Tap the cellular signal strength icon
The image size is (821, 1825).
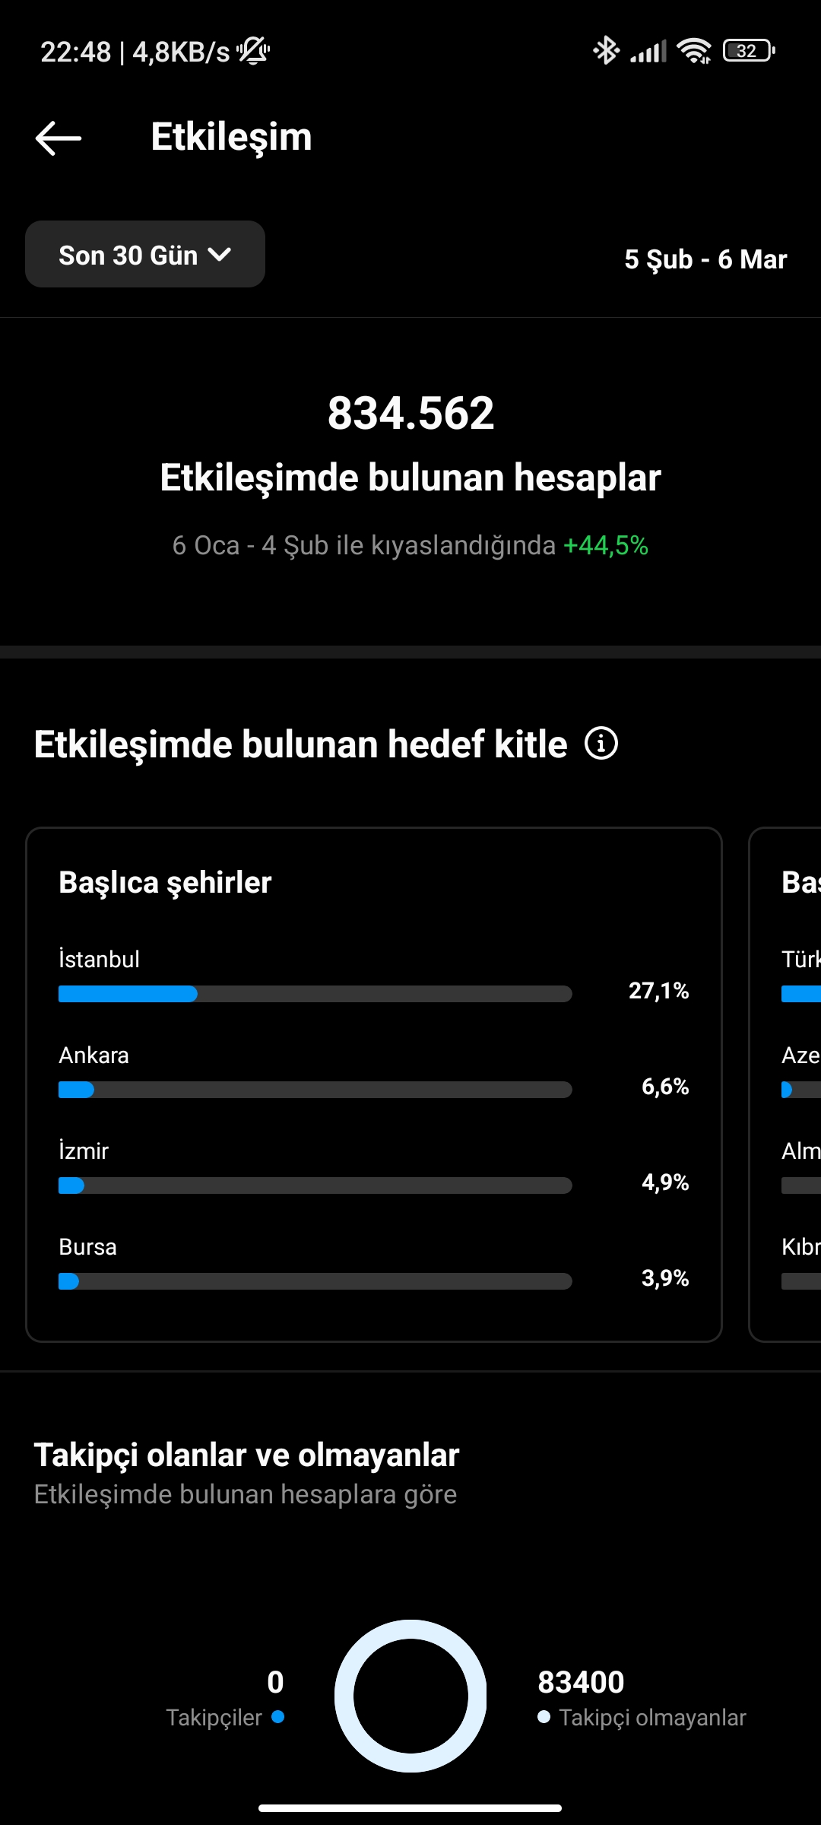pos(648,51)
